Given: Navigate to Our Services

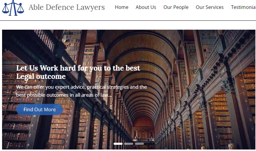Looking at the screenshot, I should click(210, 7).
